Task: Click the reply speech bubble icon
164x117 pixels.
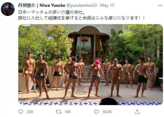Action: click(21, 112)
